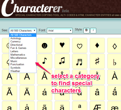Select the hollow white diamond character

point(114,45)
